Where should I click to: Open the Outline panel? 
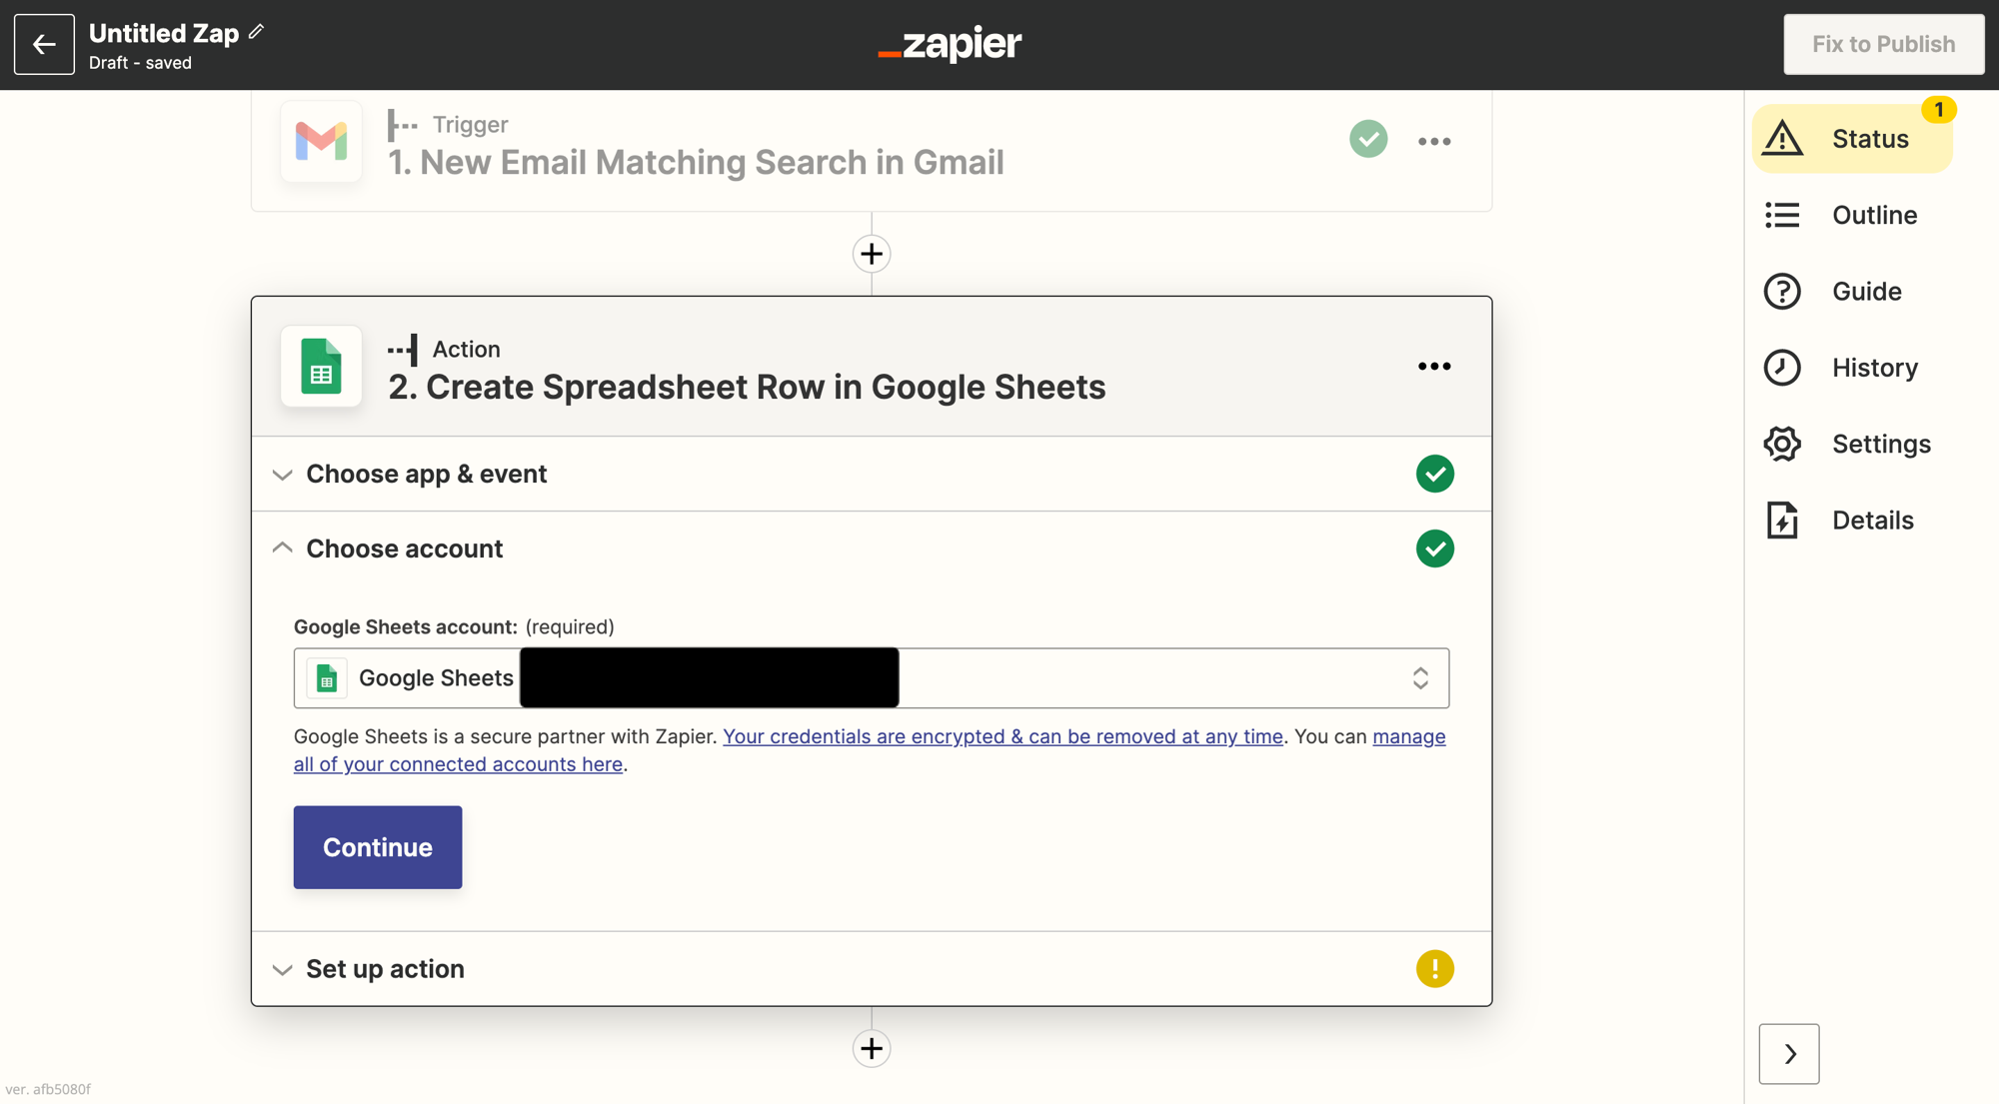click(1852, 215)
